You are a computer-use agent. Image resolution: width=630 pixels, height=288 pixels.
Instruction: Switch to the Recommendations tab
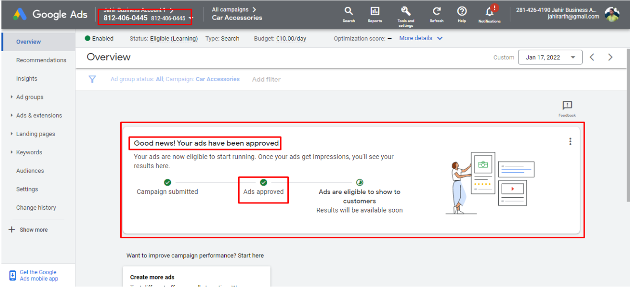(41, 60)
